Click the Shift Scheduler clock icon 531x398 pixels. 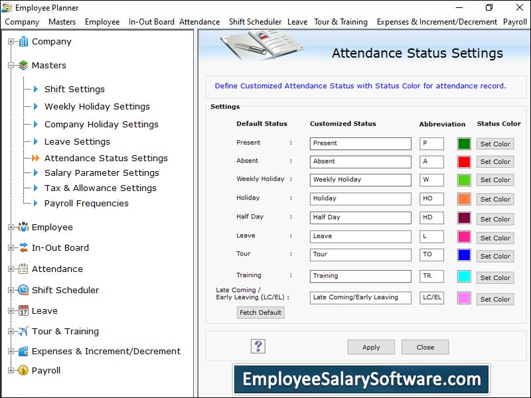click(x=23, y=291)
